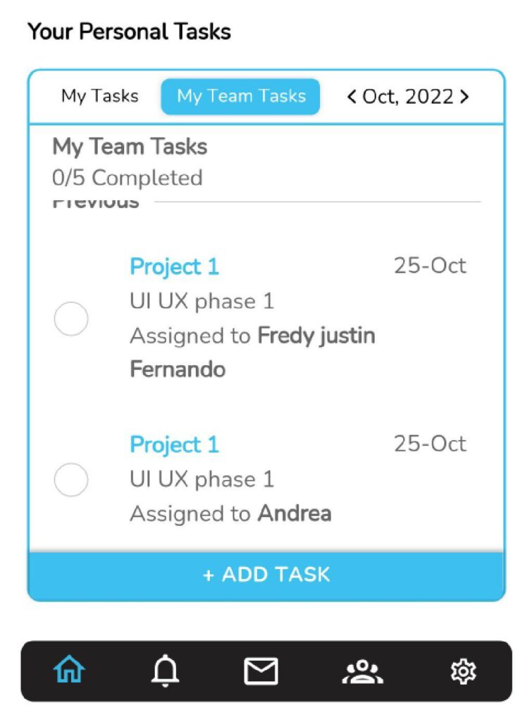Open settings gear icon
The width and height of the screenshot is (532, 722).
(463, 671)
